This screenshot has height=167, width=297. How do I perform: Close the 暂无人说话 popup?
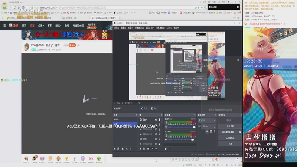(238, 7)
